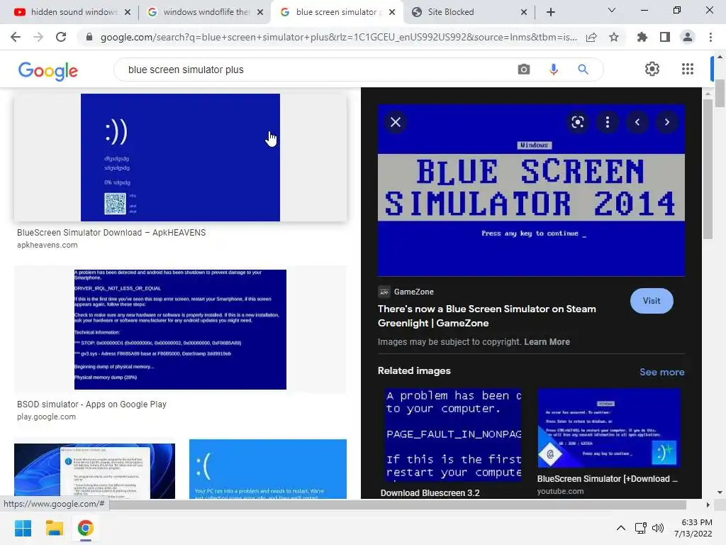Open the Blue Screen Simulator 2014 preview image
The width and height of the screenshot is (726, 545).
[x=531, y=190]
